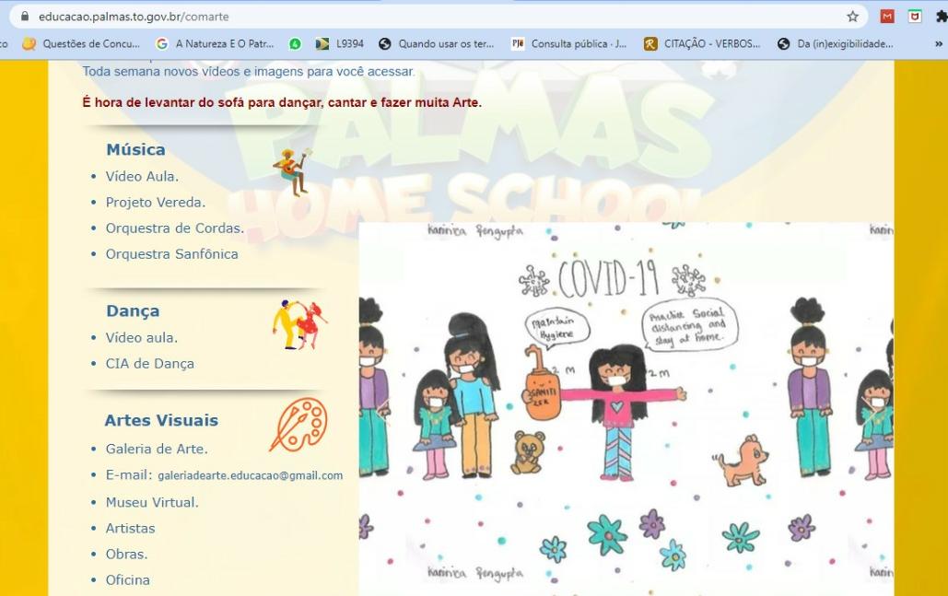The height and width of the screenshot is (596, 948).
Task: Click the URL address bar field
Action: click(435, 17)
